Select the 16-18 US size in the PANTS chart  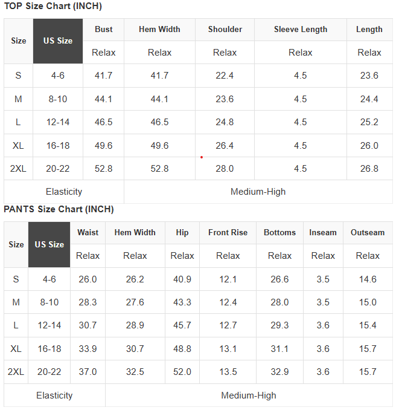[49, 349]
